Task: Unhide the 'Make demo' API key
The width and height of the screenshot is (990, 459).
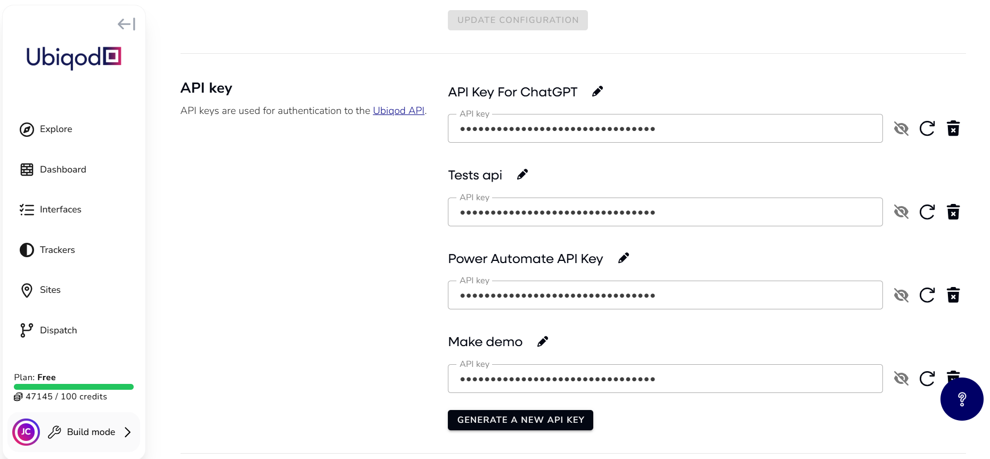Action: pos(901,379)
